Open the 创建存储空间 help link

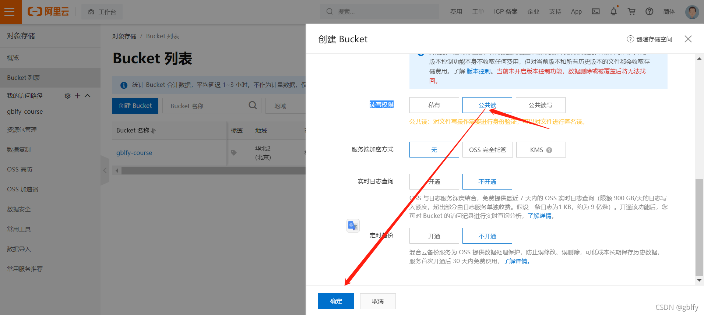(650, 39)
